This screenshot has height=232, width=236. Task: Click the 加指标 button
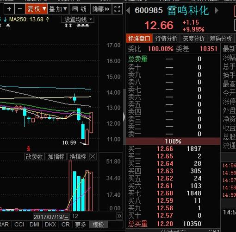pos(56,157)
